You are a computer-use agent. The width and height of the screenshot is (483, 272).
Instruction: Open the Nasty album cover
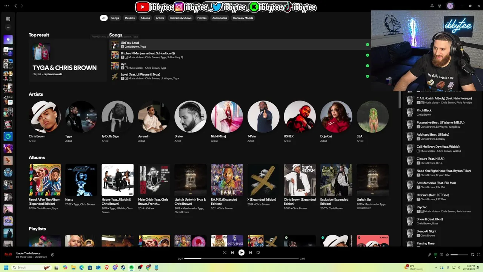coord(81,180)
